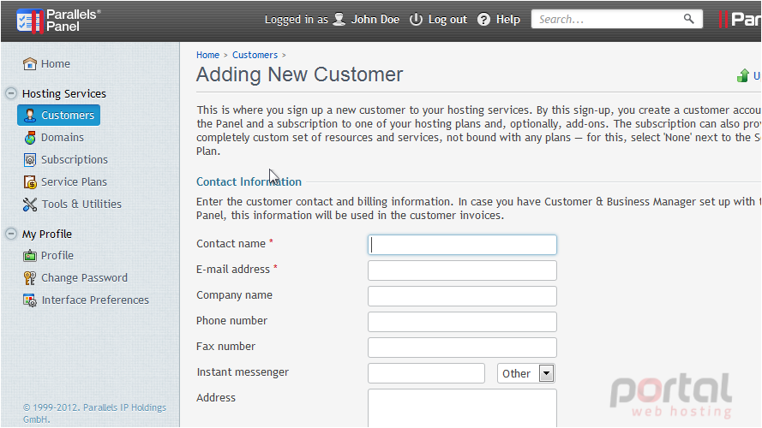Click the Domains globe icon
This screenshot has height=428, width=762.
(30, 138)
